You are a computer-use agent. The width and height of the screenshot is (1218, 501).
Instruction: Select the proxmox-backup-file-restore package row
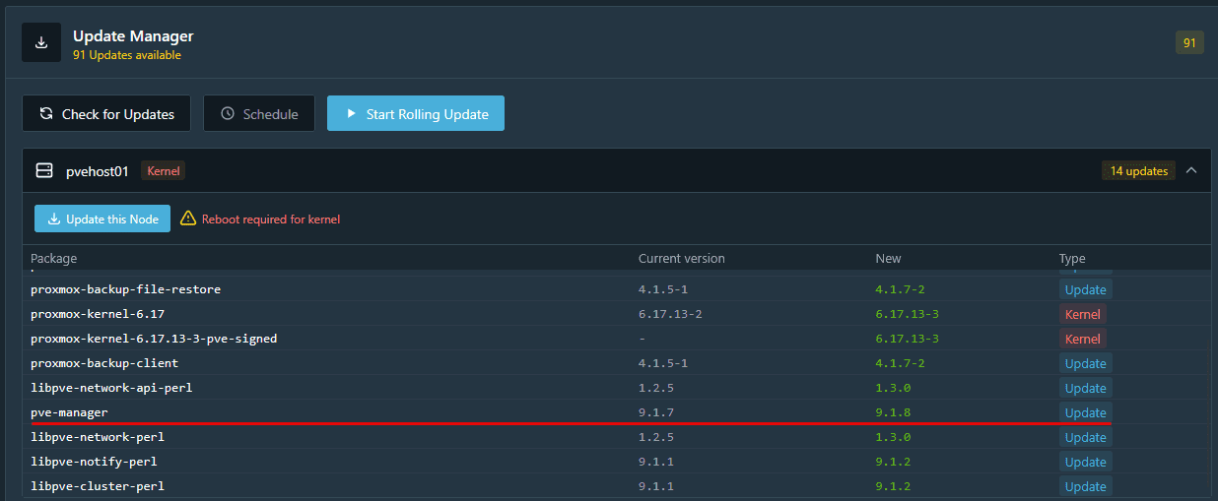tap(617, 289)
